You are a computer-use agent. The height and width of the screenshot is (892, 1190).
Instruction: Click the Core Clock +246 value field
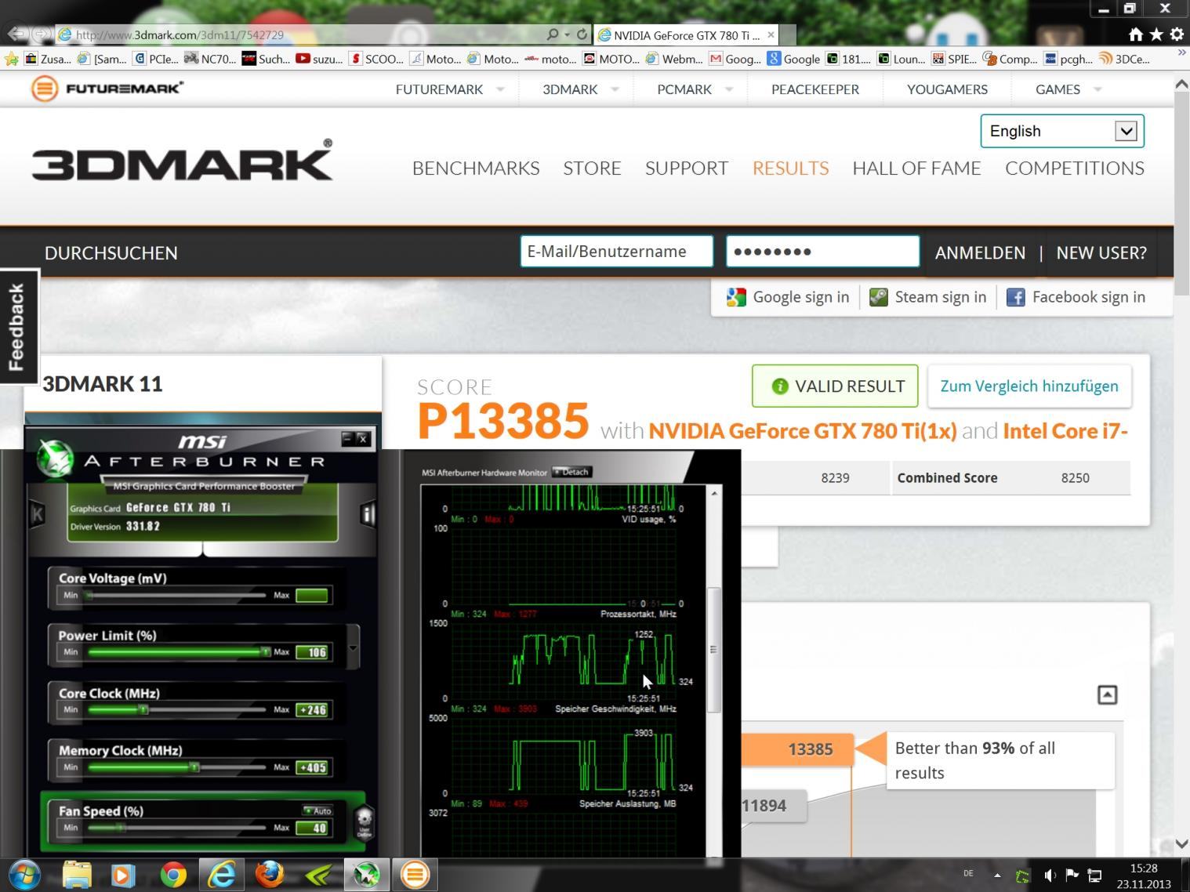pos(313,710)
